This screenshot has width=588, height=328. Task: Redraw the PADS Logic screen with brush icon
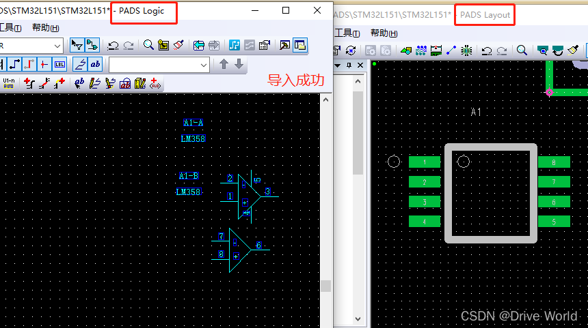pyautogui.click(x=178, y=45)
